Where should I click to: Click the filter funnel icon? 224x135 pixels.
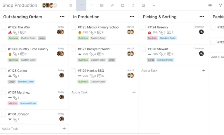coord(221,5)
